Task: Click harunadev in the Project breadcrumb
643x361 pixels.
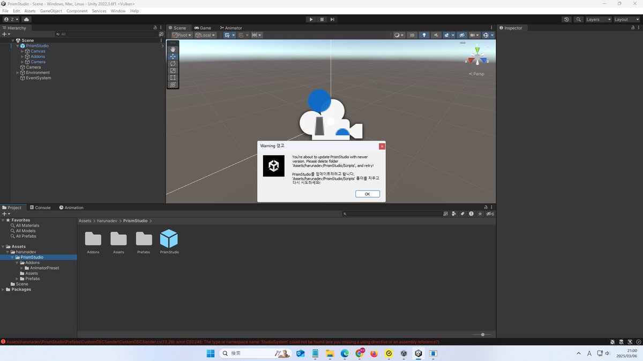Action: pyautogui.click(x=107, y=220)
